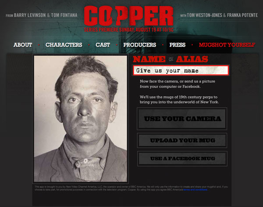Image resolution: width=263 pixels, height=207 pixels.
Task: Click the NAME or ALIAS heading
Action: click(x=171, y=59)
